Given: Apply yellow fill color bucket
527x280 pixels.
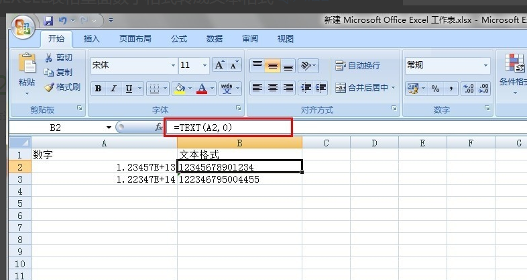Looking at the screenshot, I should pyautogui.click(x=180, y=89).
